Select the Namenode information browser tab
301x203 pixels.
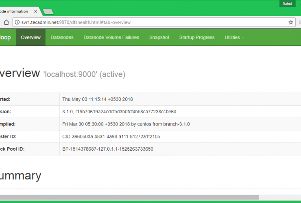point(16,11)
